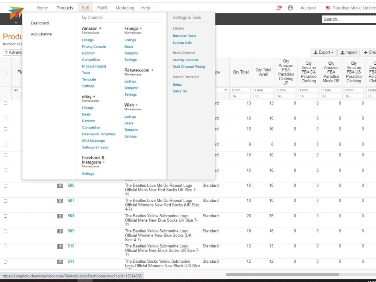
Task: Click the Account link
Action: tap(308, 8)
